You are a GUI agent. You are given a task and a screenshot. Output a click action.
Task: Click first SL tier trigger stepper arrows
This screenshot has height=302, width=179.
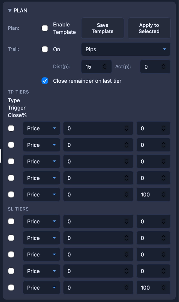coord(126,221)
